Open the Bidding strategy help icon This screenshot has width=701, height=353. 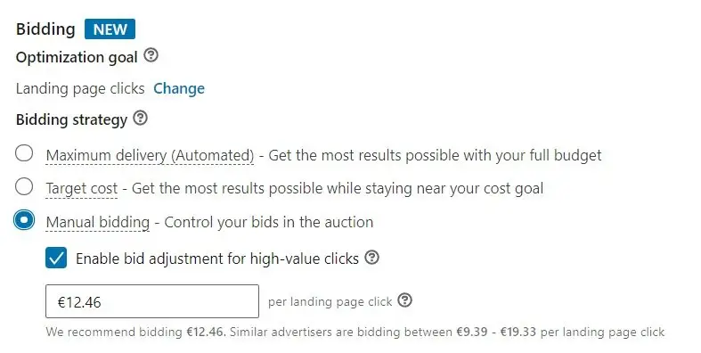[141, 119]
